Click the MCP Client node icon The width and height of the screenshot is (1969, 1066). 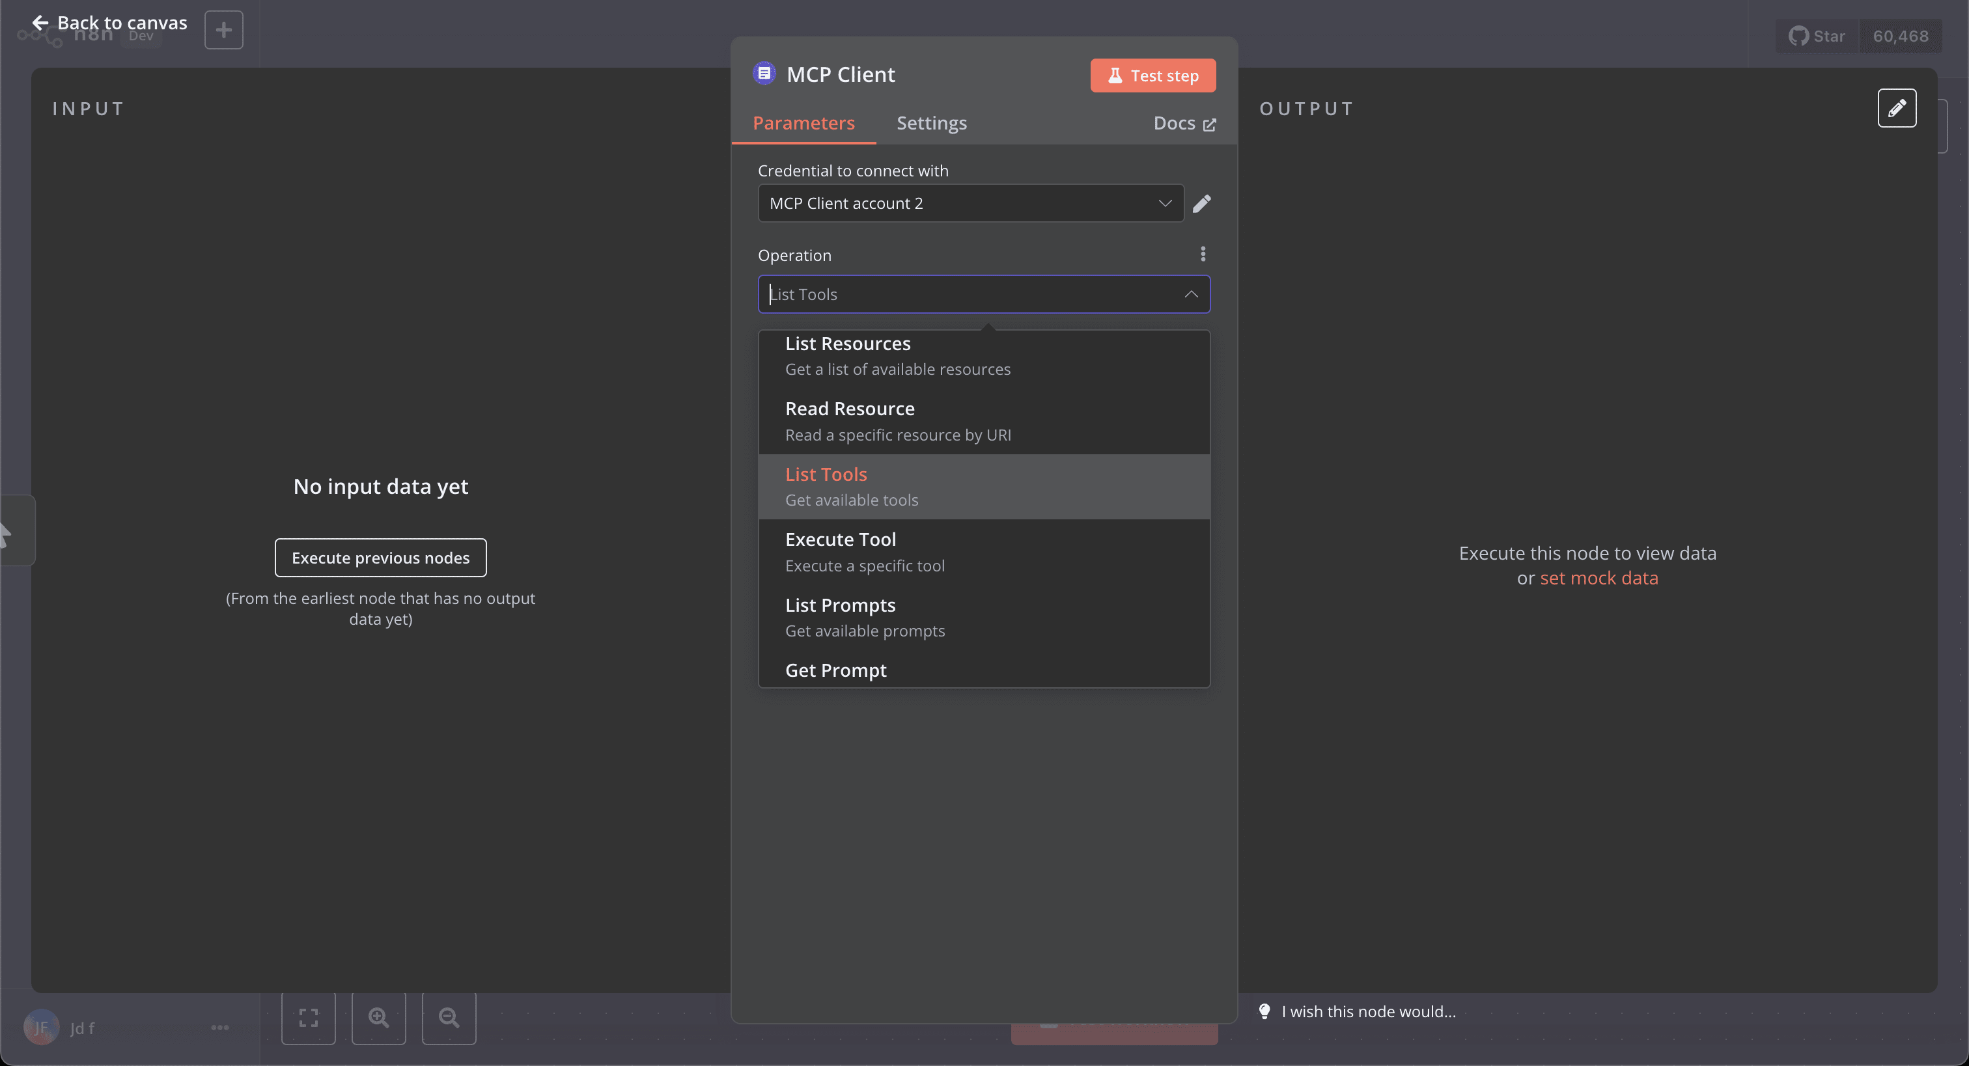pyautogui.click(x=764, y=74)
